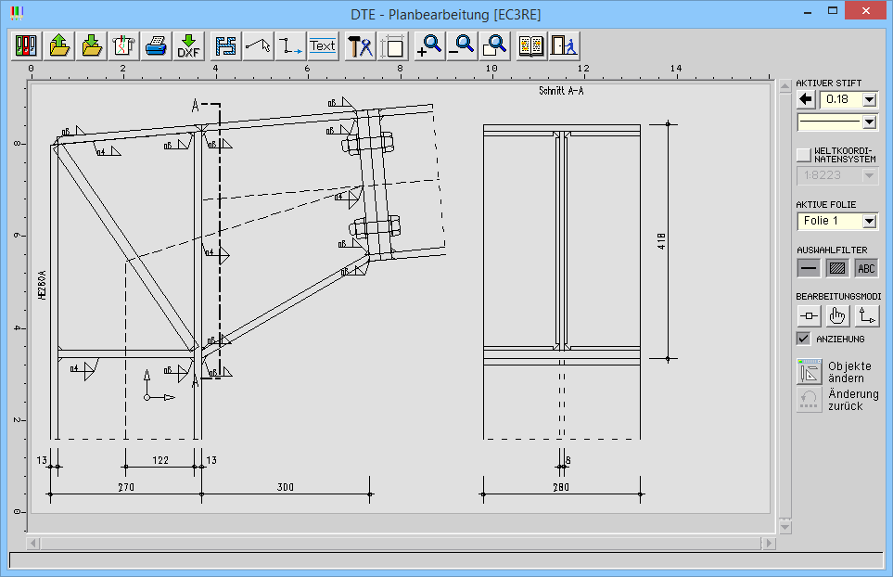Screen dimensions: 893x577
Task: Click the binders icon in toolbar
Action: pyautogui.click(x=26, y=45)
